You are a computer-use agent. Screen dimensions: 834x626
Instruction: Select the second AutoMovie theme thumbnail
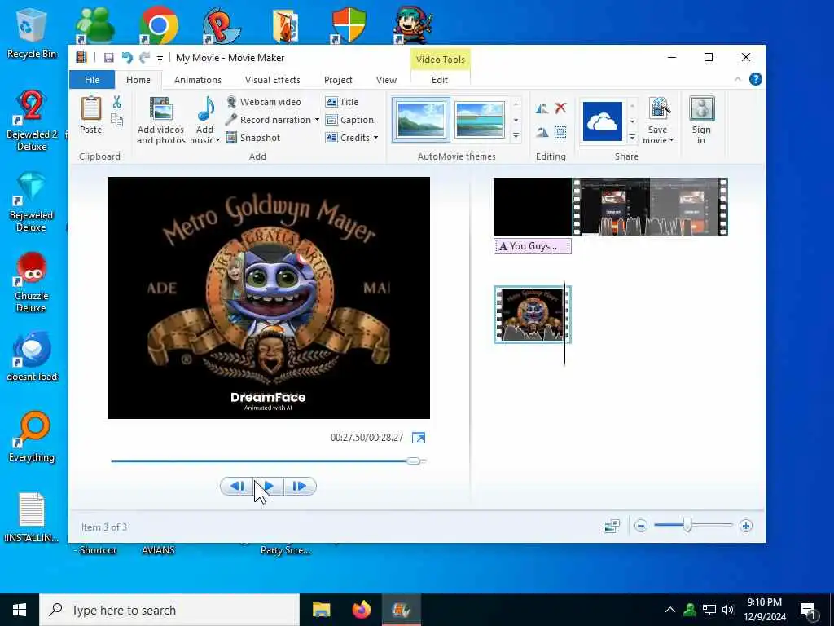click(479, 120)
